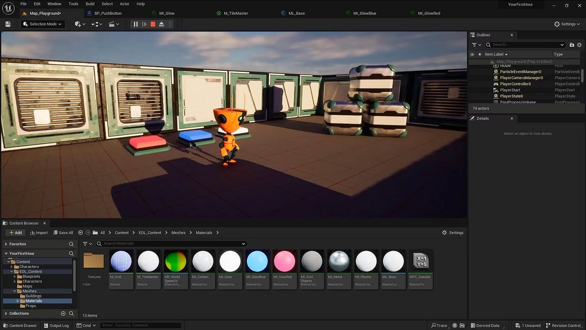Open the Window menu
This screenshot has width=586, height=330.
(54, 4)
